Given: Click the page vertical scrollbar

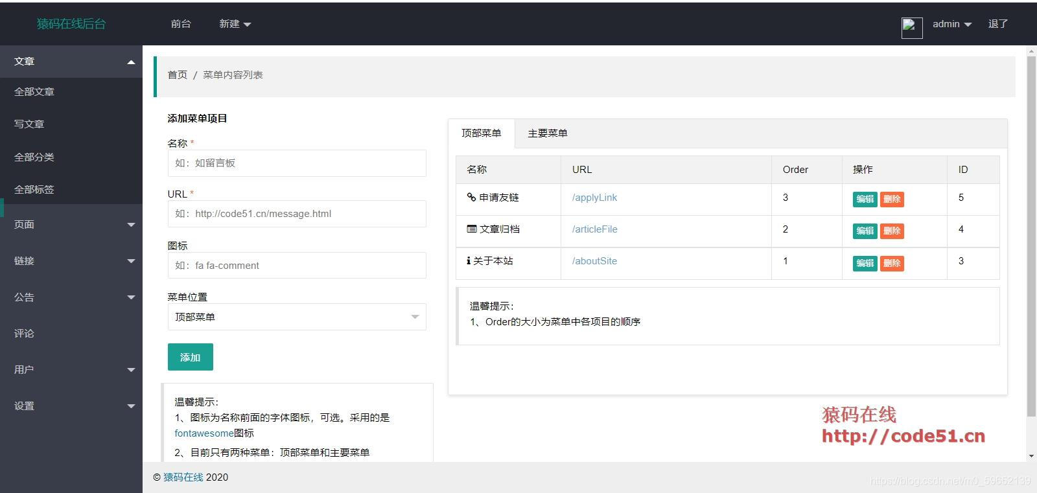Looking at the screenshot, I should coord(1031,236).
